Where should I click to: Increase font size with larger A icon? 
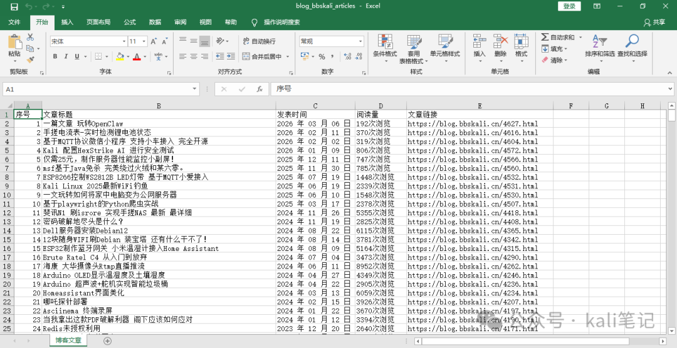tap(154, 41)
